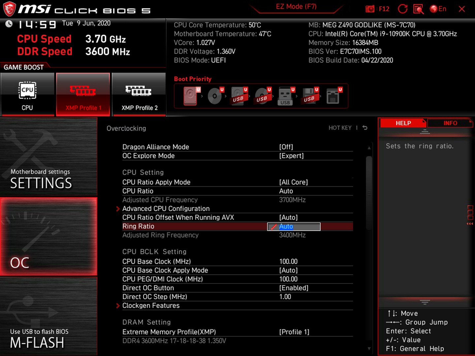Open the Motherboard SETTINGS section
The height and width of the screenshot is (356, 475).
48,158
